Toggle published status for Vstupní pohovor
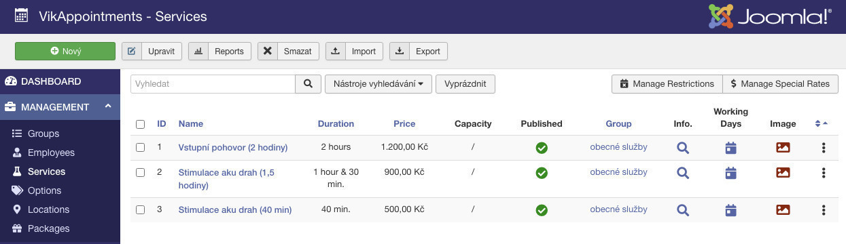Viewport: 846px width, 244px height. point(542,148)
